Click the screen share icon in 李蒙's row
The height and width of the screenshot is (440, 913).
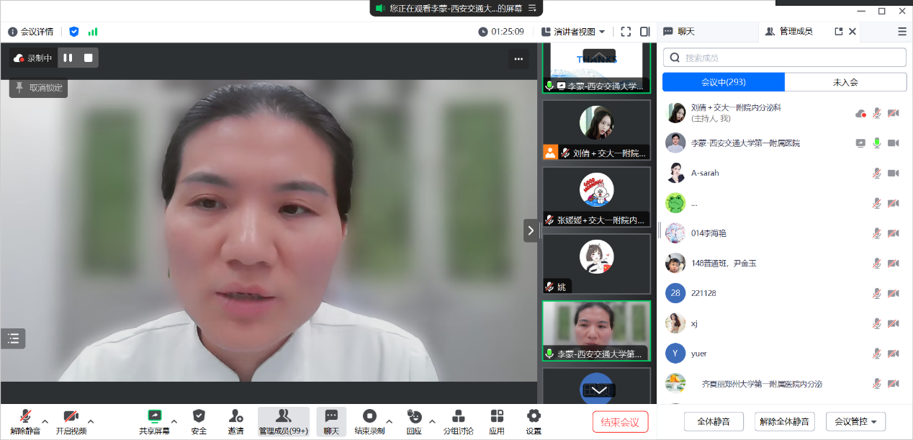click(860, 143)
